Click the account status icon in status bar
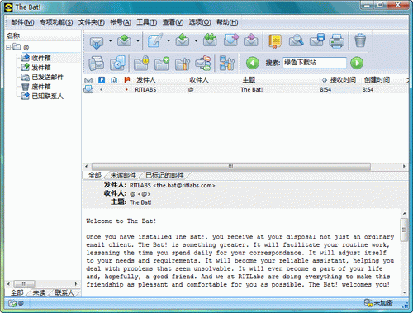 [12, 303]
